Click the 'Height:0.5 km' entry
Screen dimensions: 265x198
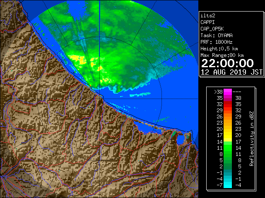(x=219, y=49)
